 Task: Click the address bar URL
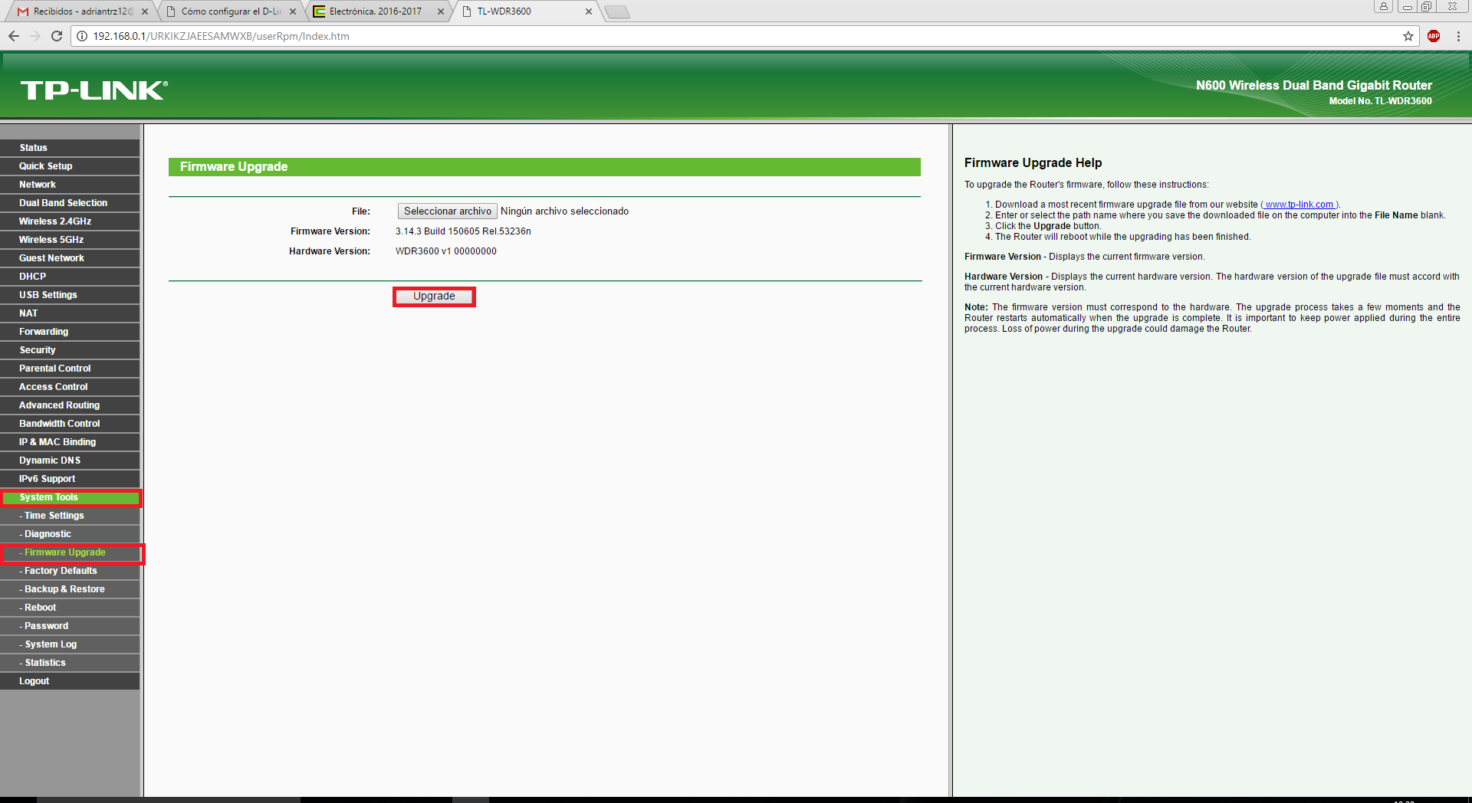pyautogui.click(x=221, y=36)
